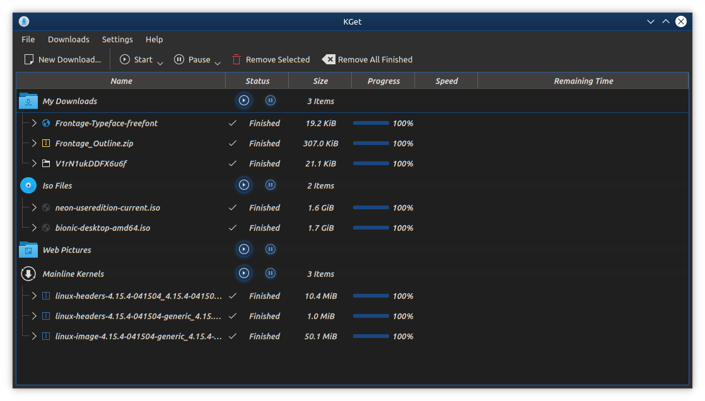Screen dimensions: 705x401
Task: Click the disc icon of the Iso Files group
Action: click(28, 185)
